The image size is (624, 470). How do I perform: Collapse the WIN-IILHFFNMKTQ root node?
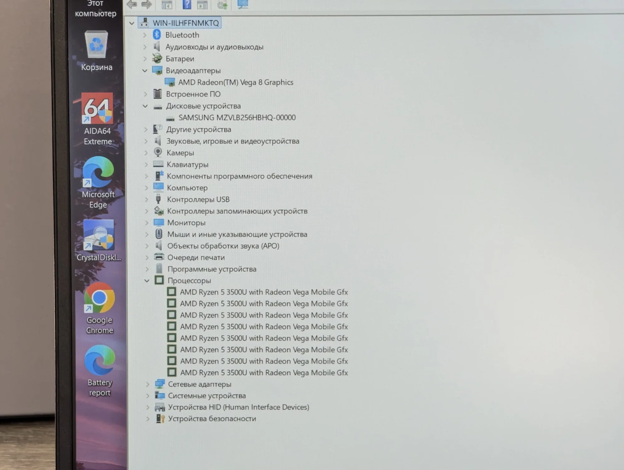[132, 23]
